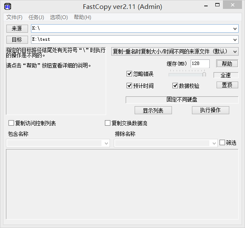The width and height of the screenshot is (245, 228).
Task: Click the 执行操作 execute button
Action: (x=211, y=110)
